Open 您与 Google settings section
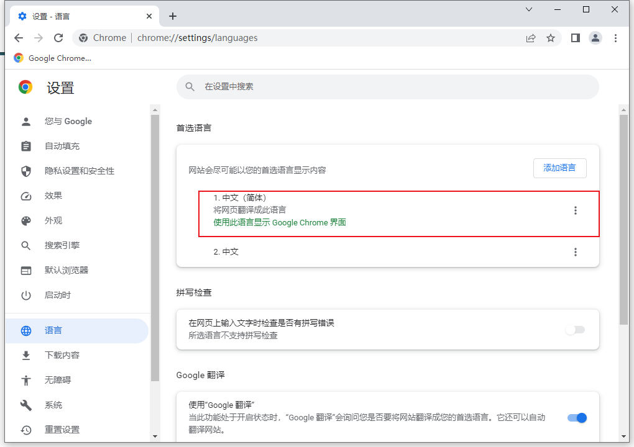 click(x=77, y=121)
